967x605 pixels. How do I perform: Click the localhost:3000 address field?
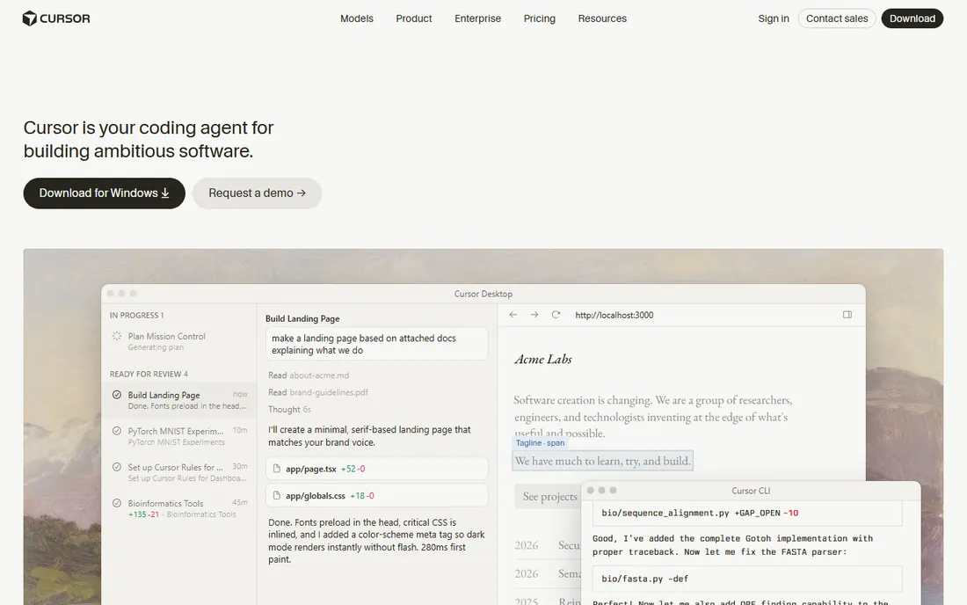coord(614,315)
